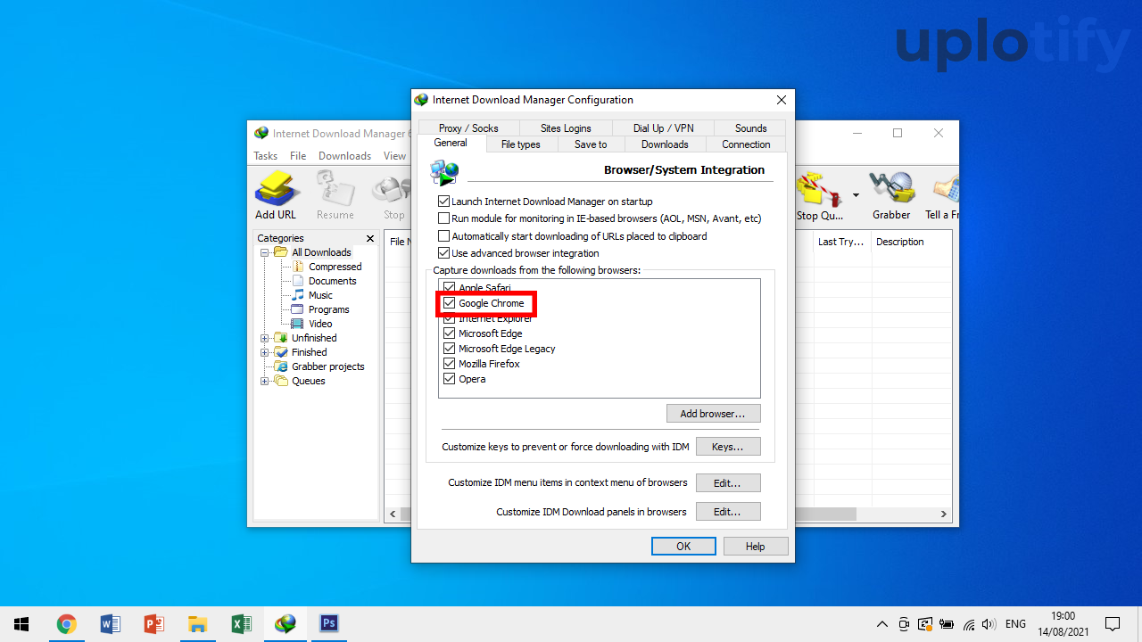Image resolution: width=1142 pixels, height=642 pixels.
Task: Open Photoshop from the taskbar
Action: coord(328,624)
